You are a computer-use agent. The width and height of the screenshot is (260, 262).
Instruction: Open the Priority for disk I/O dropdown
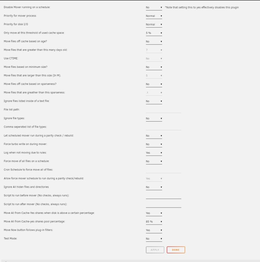pos(154,24)
